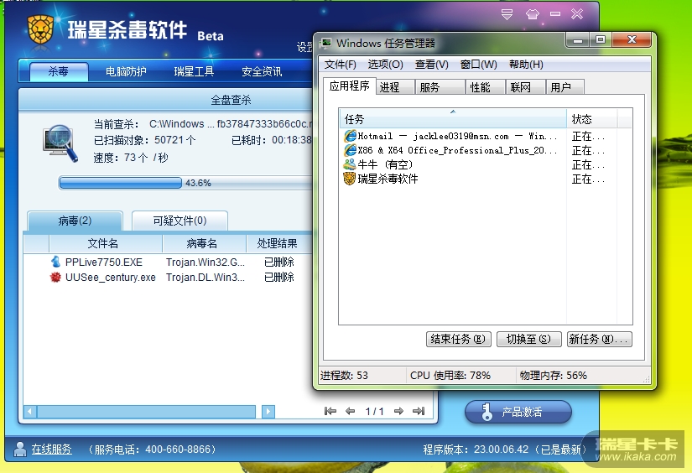The width and height of the screenshot is (692, 473).
Task: Click program version 23.00.06.42 text
Action: point(501,450)
